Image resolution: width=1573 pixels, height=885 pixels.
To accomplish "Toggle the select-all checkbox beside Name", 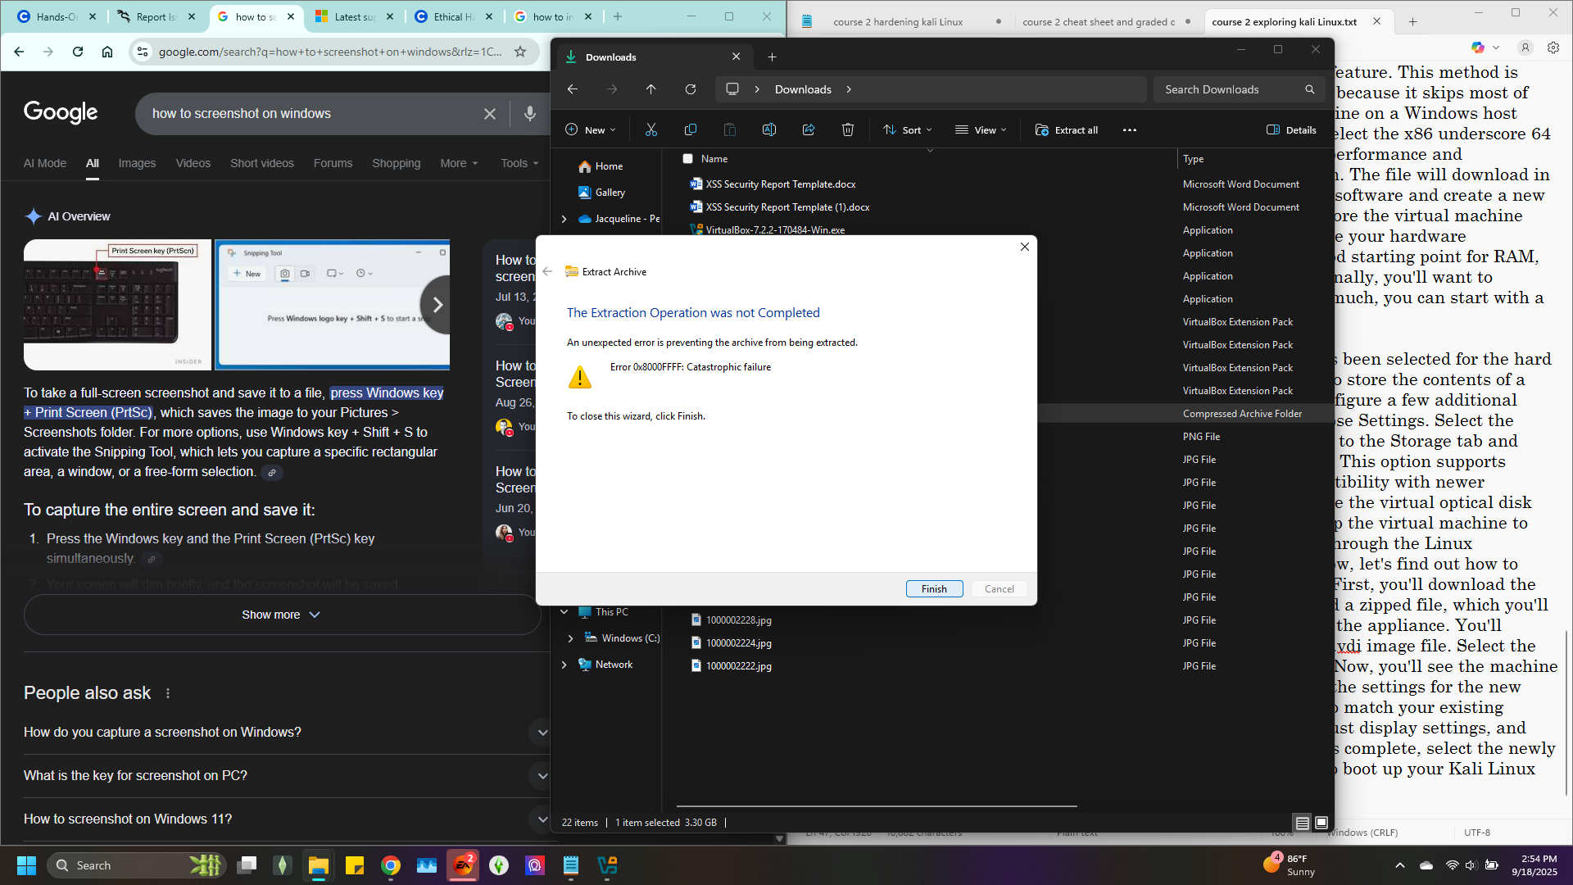I will (688, 159).
